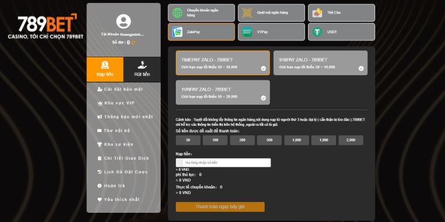Image resolution: width=445 pixels, height=222 pixels.
Task: Click the Hoàn trả coin icon
Action: point(100,186)
